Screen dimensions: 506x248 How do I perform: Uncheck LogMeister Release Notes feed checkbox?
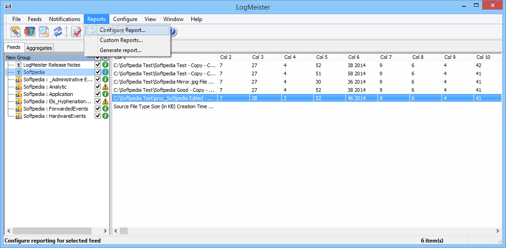click(x=98, y=65)
